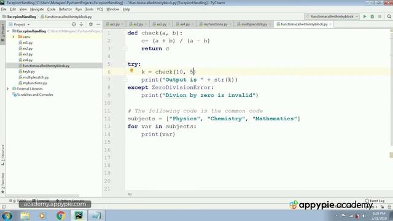The height and width of the screenshot is (221, 393).
Task: Open Project panel settings gear
Action: click(x=91, y=25)
